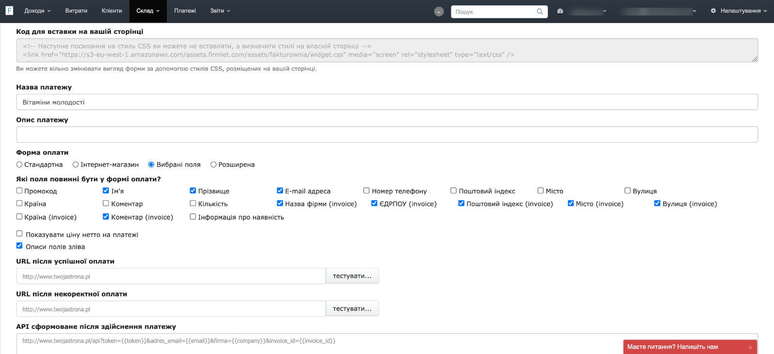Viewport: 774px width, 354px height.
Task: Check the Промокод checkbox
Action: point(19,191)
